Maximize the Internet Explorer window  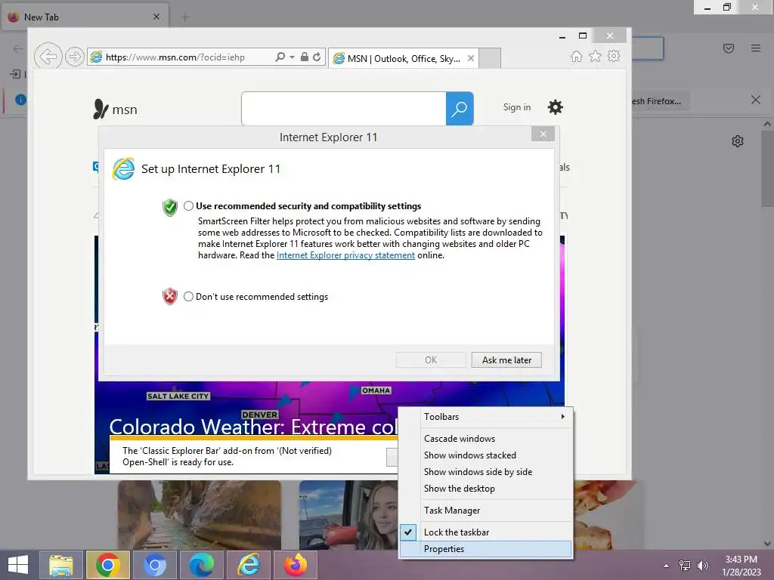583,35
